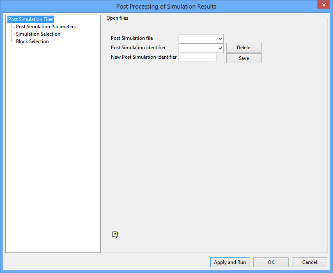Open the Post Simulation Parameters page

pyautogui.click(x=46, y=26)
